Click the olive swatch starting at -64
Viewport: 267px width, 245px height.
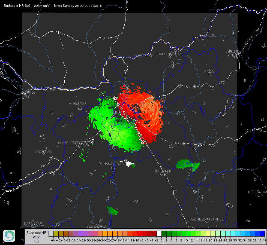(x=56, y=234)
